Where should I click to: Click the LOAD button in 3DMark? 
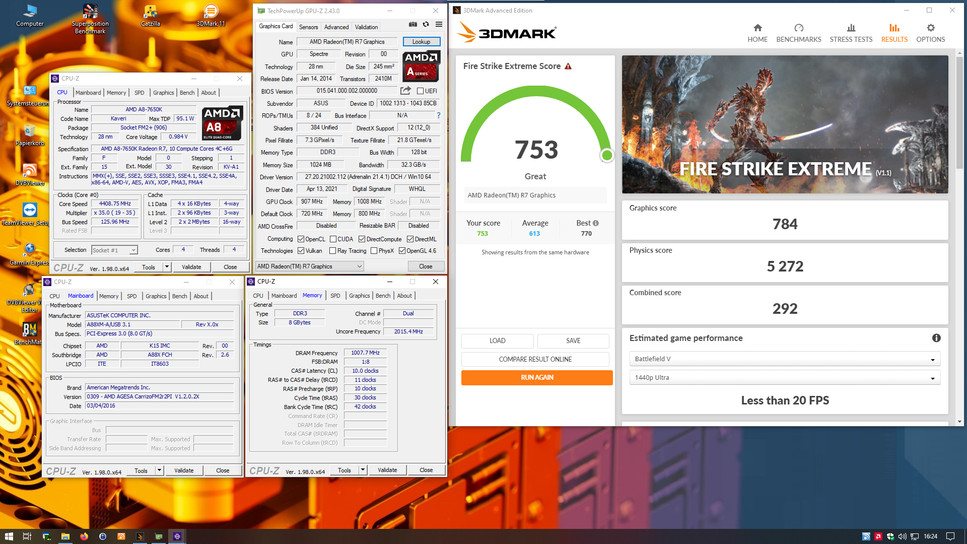pos(497,341)
